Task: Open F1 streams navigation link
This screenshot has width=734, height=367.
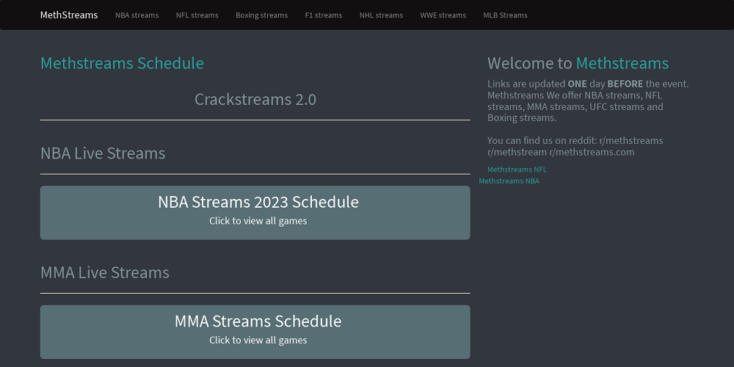Action: [324, 15]
